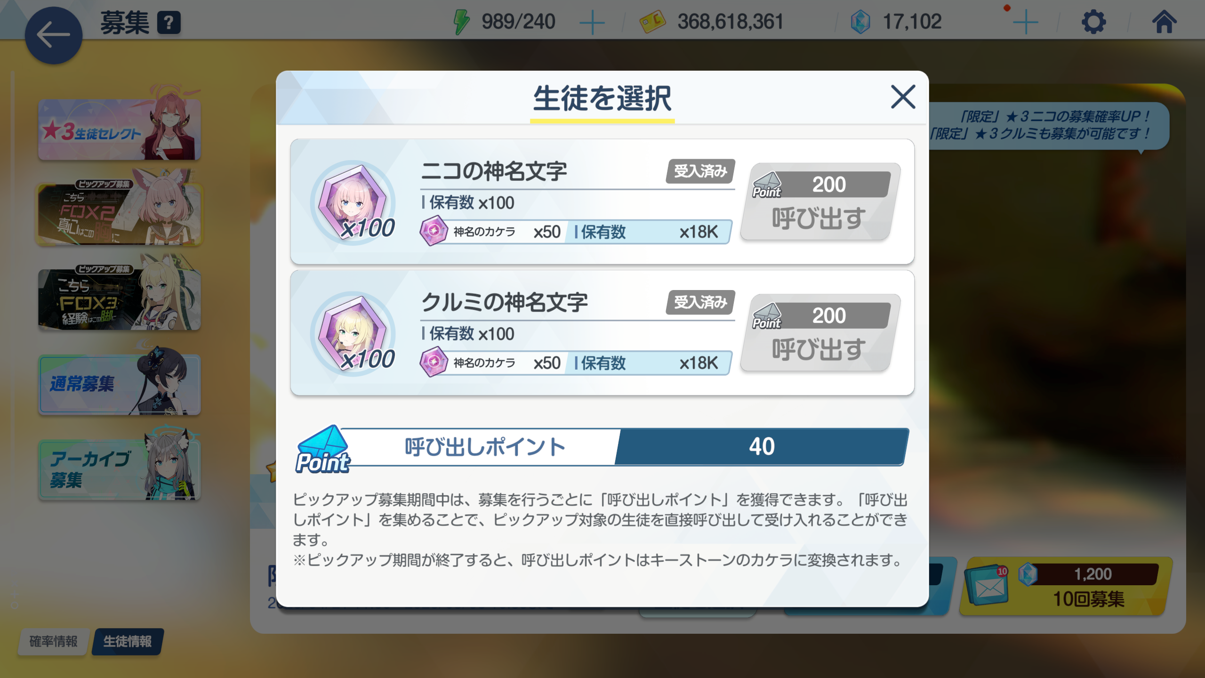Tap the back arrow button
The image size is (1205, 678).
53,35
